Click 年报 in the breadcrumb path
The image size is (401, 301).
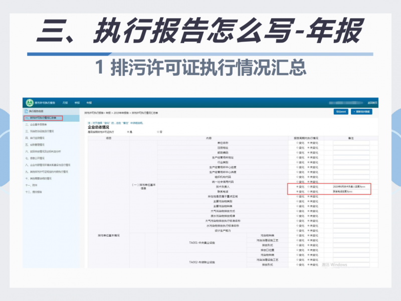108,113
